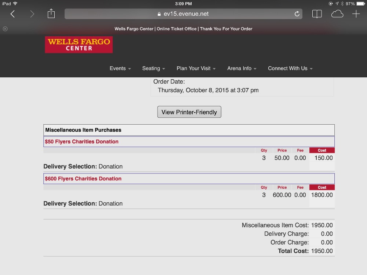Viewport: 367px width, 275px height.
Task: Click the 50.00 price value
Action: (282, 158)
